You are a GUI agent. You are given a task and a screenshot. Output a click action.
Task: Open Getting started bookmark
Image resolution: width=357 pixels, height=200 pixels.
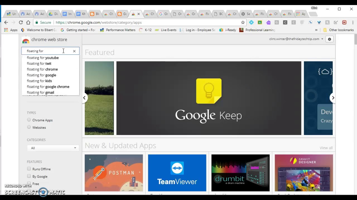click(x=78, y=30)
